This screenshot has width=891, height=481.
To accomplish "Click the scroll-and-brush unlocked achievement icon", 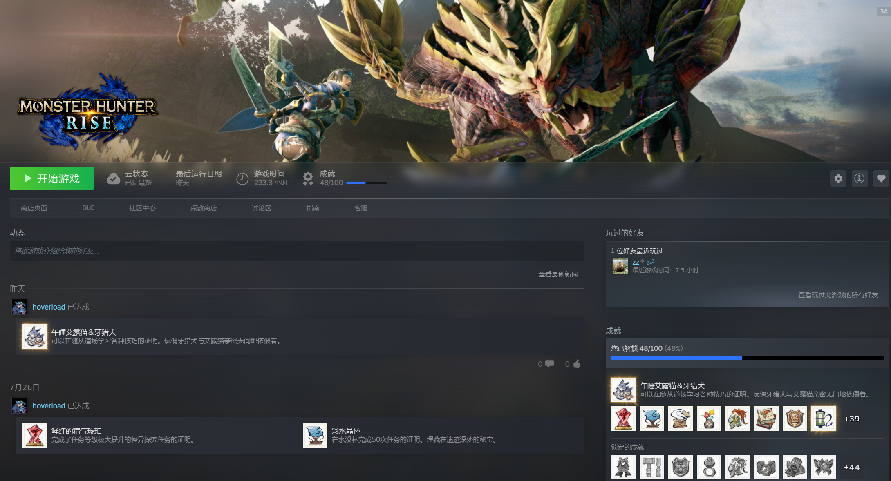I will [681, 419].
